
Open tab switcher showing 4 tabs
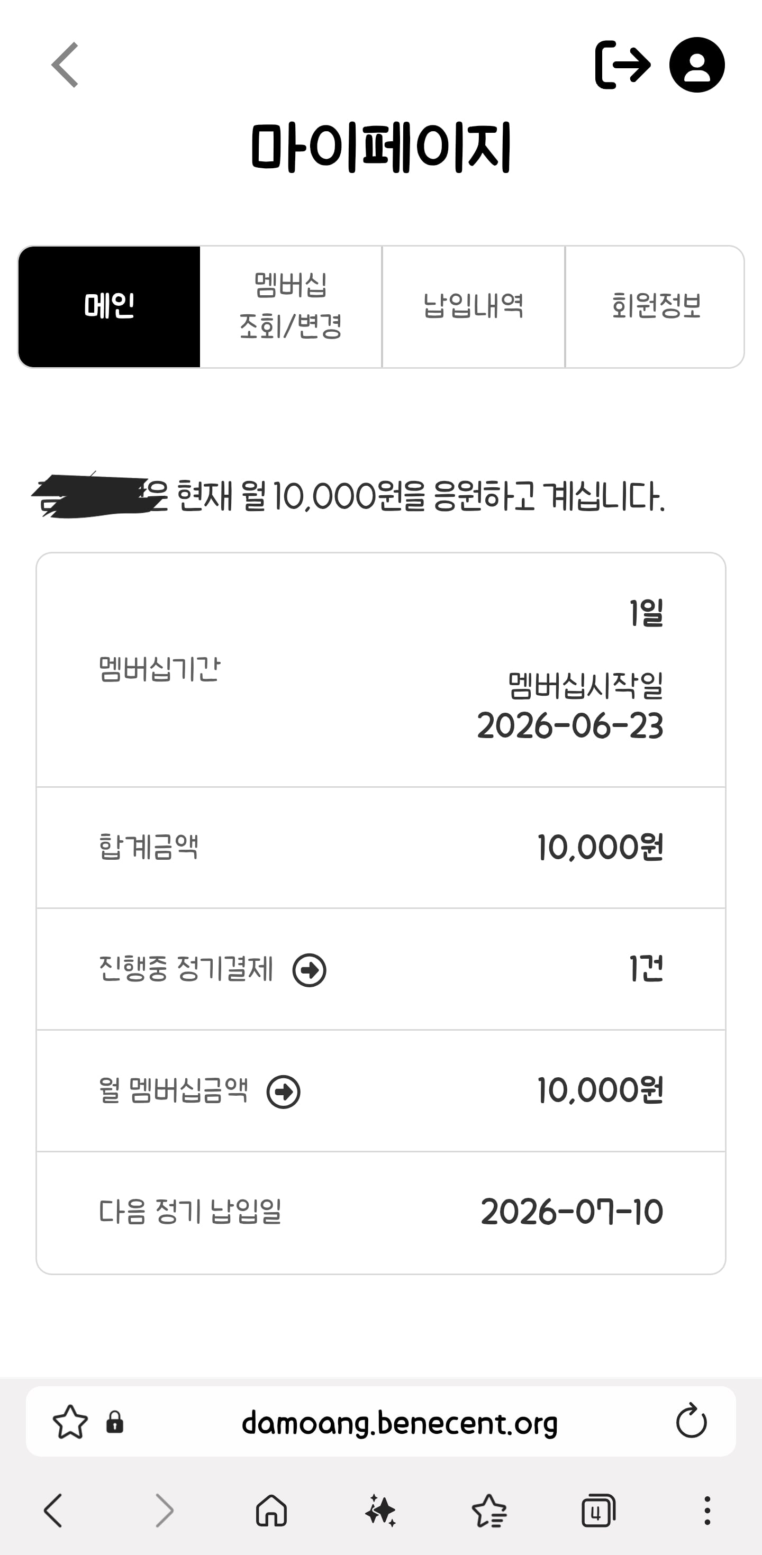[598, 1511]
